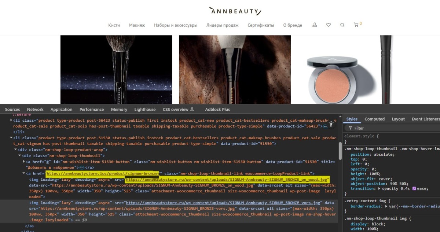Click the "left: 0;" declaration
The width and height of the screenshot is (440, 232).
pos(359,164)
